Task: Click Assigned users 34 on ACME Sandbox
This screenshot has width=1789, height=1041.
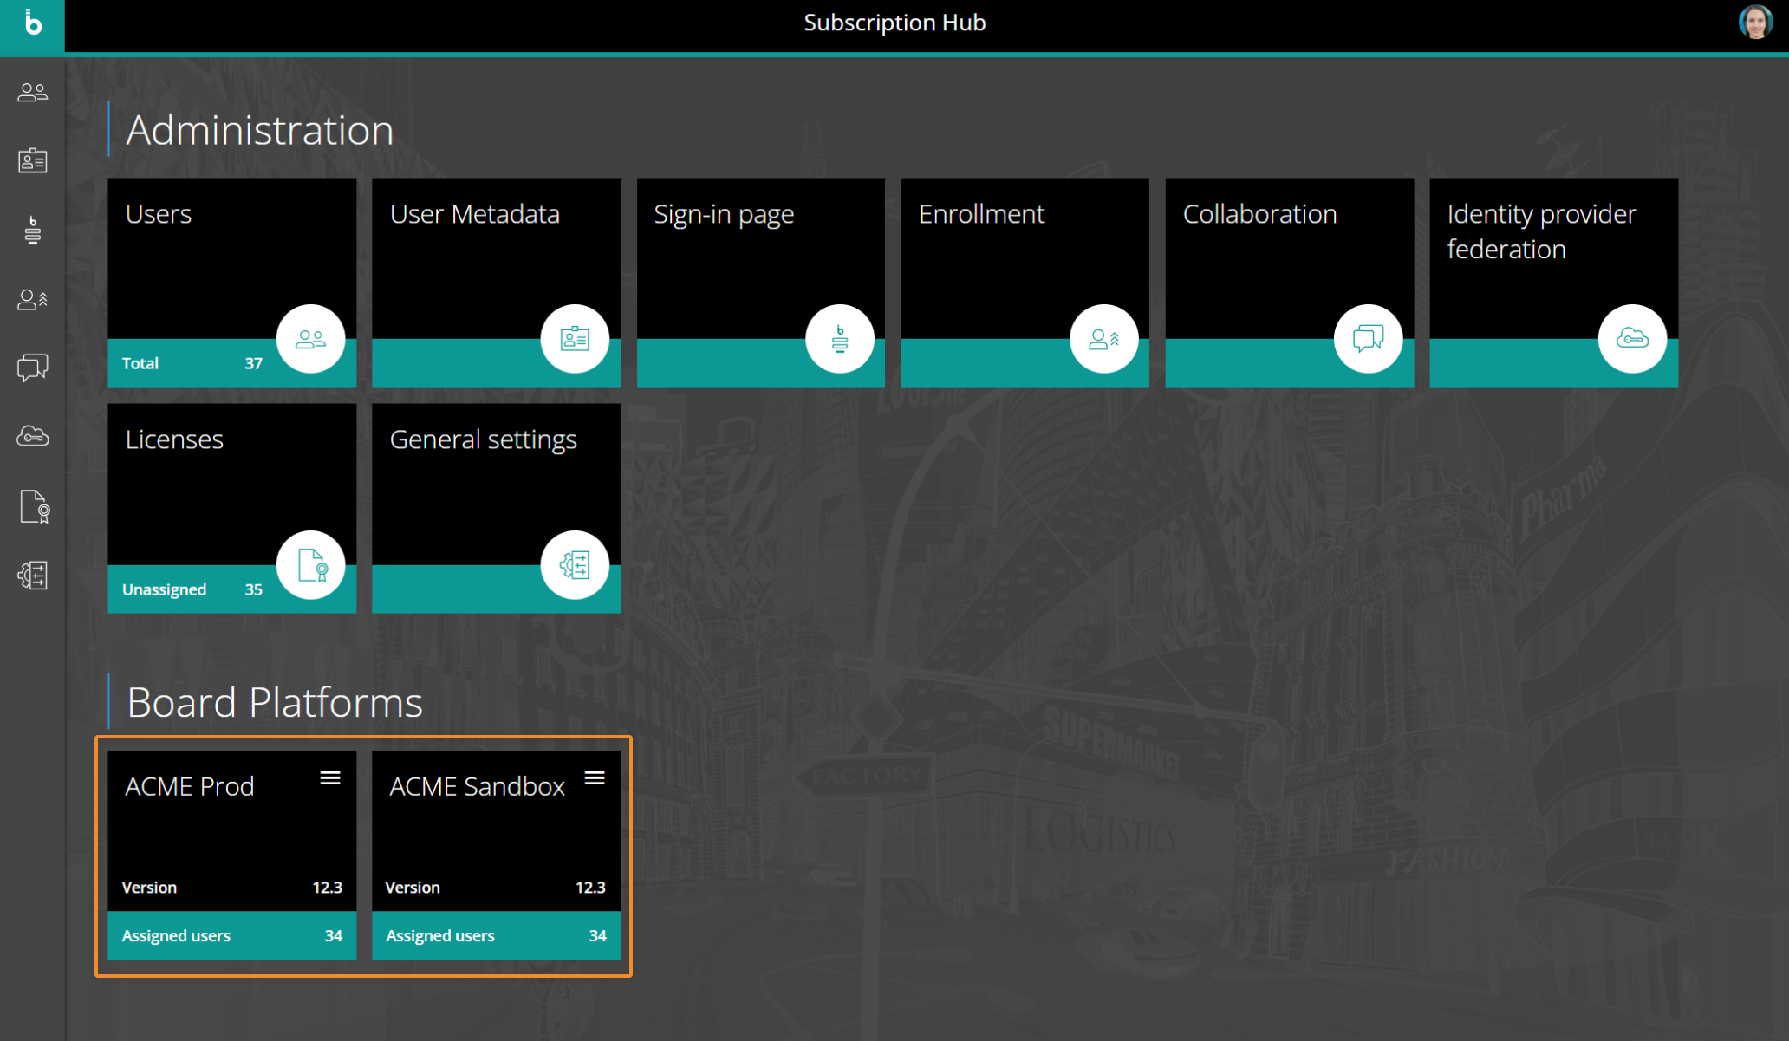Action: coord(496,935)
